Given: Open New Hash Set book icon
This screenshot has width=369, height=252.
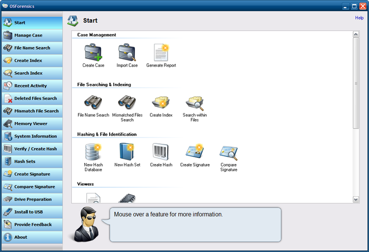Looking at the screenshot, I should tap(127, 152).
